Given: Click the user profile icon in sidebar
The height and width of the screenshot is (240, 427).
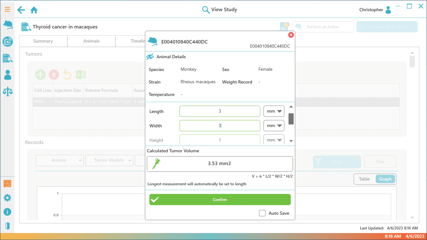Looking at the screenshot, I should tap(7, 75).
